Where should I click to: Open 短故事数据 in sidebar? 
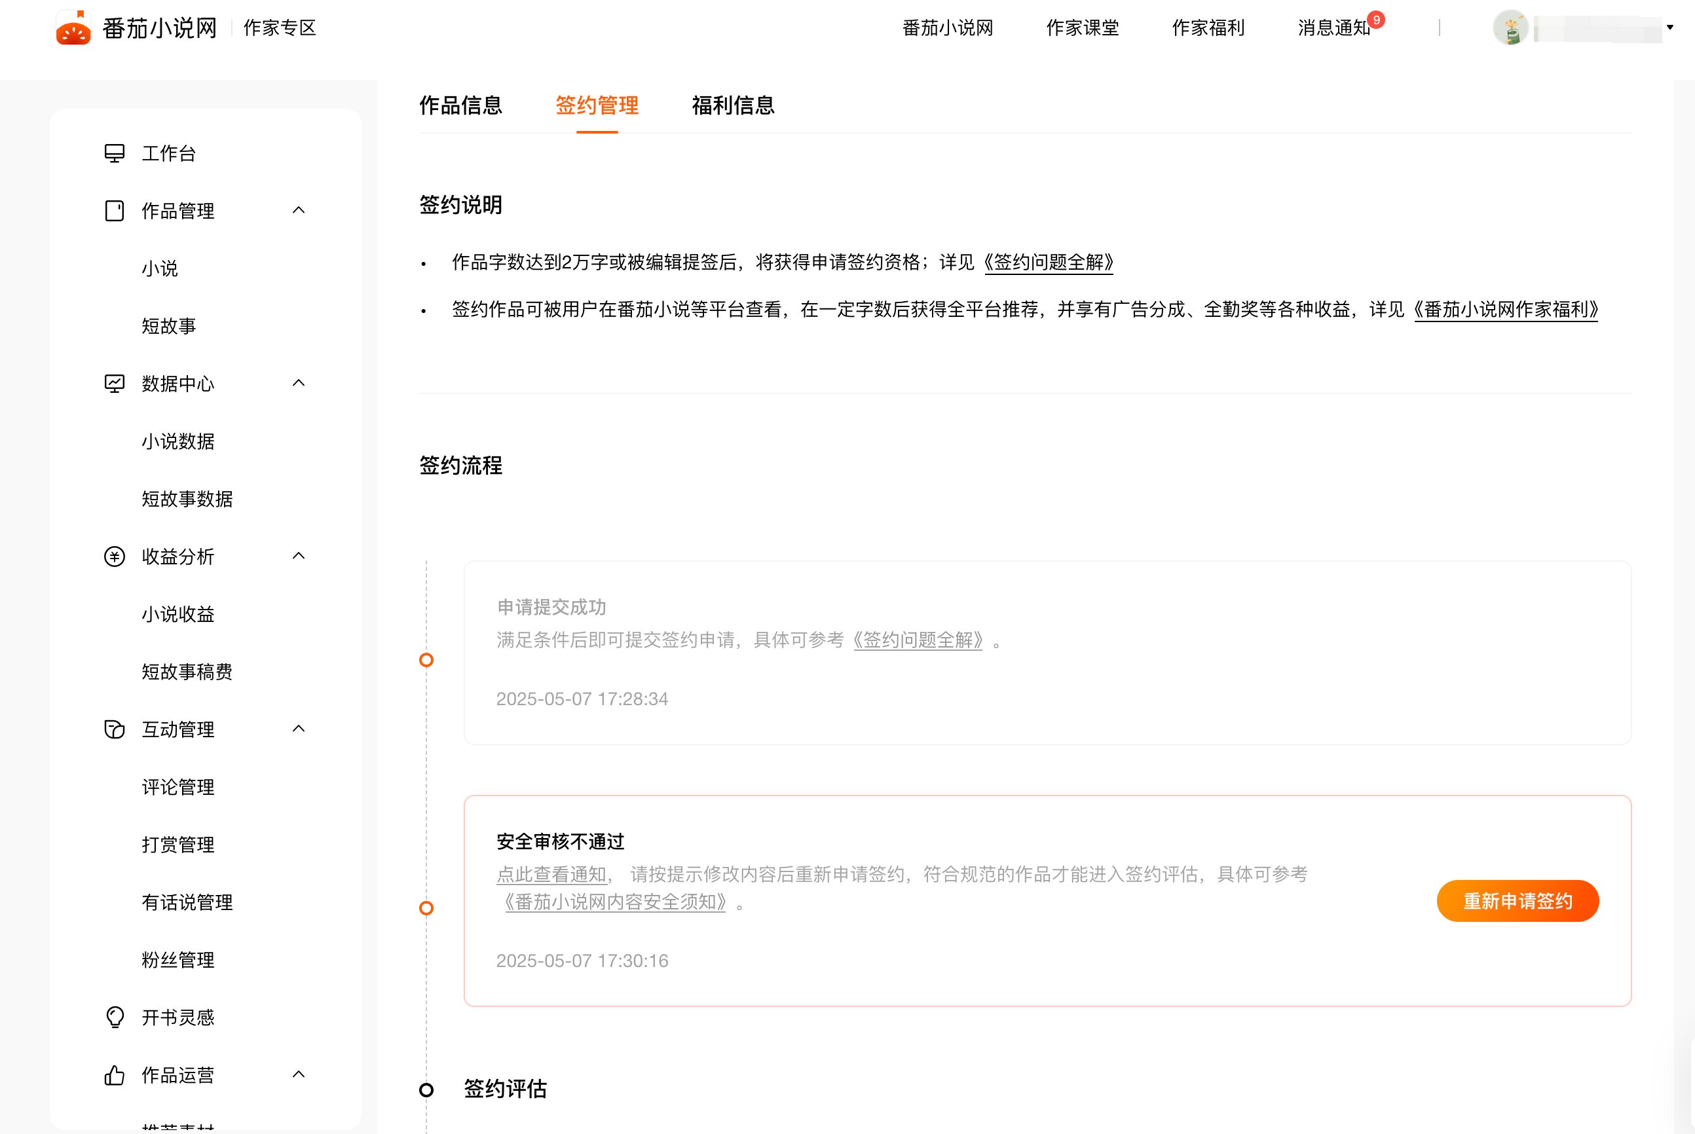click(x=187, y=499)
